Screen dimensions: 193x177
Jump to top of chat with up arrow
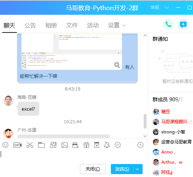[145, 36]
